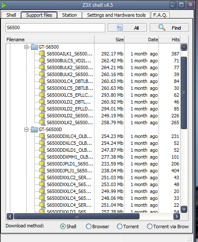Click the green play arrow in title bar
This screenshot has width=198, height=242.
point(4,5)
